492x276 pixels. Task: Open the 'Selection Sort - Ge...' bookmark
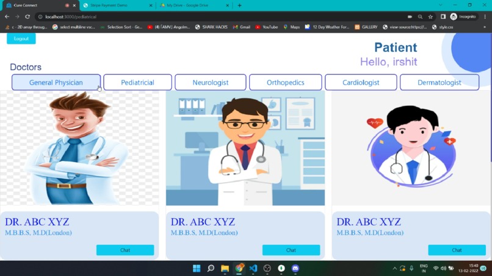[121, 27]
